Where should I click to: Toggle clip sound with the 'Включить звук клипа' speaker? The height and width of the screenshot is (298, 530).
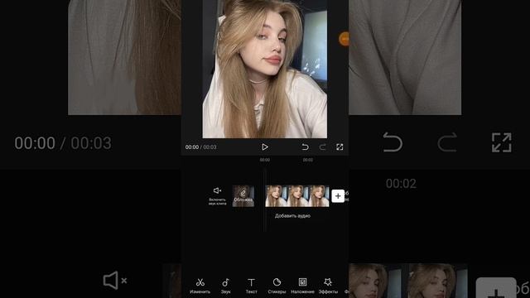(217, 196)
